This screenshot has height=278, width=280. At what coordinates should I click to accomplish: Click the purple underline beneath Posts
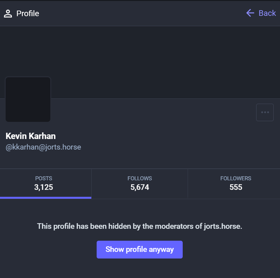45,198
